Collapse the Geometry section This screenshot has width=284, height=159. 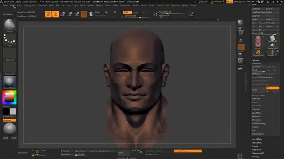(x=256, y=64)
